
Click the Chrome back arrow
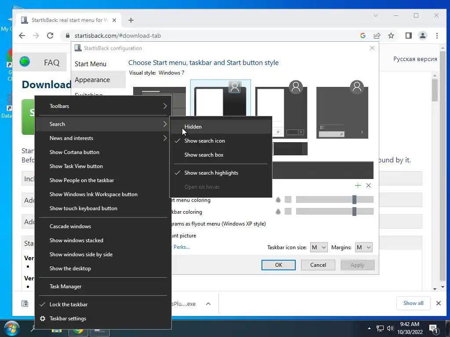[22, 36]
